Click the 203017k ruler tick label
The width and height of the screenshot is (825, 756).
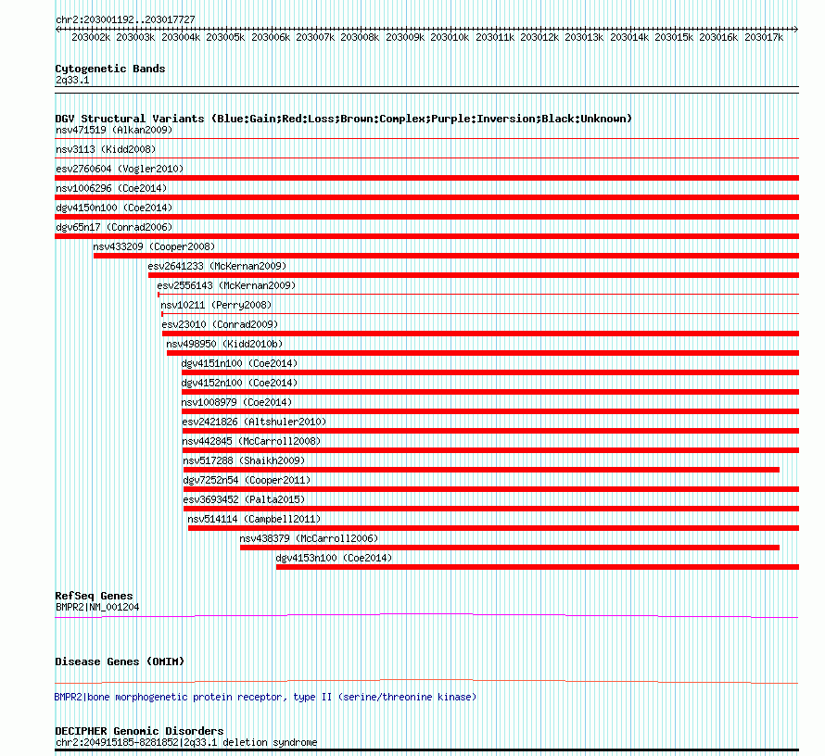pyautogui.click(x=764, y=37)
